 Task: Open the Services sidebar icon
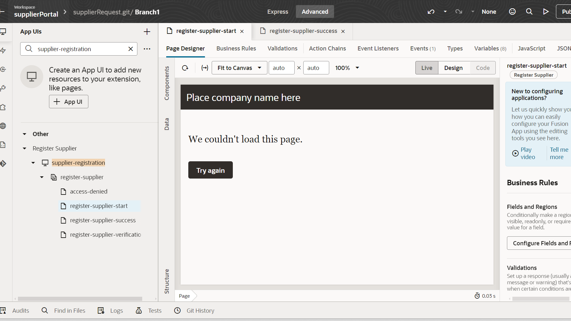click(x=3, y=69)
